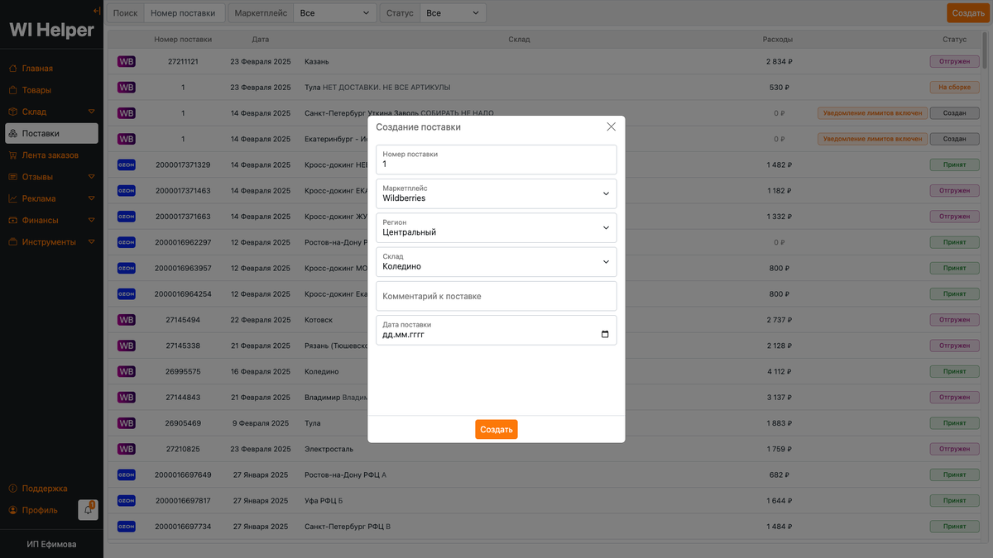Expand the Финансы submenu arrow
Viewport: 993px width, 558px height.
(x=92, y=221)
